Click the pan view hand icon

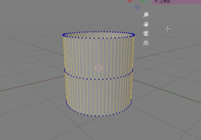pyautogui.click(x=146, y=24)
